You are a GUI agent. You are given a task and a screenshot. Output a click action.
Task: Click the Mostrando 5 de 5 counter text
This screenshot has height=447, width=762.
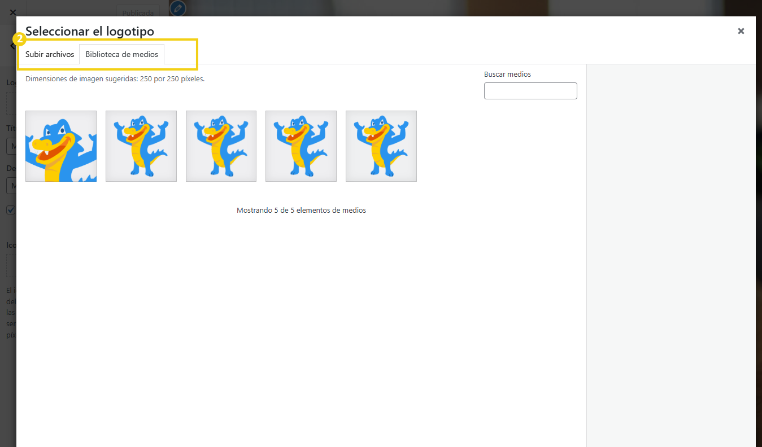[x=301, y=209]
